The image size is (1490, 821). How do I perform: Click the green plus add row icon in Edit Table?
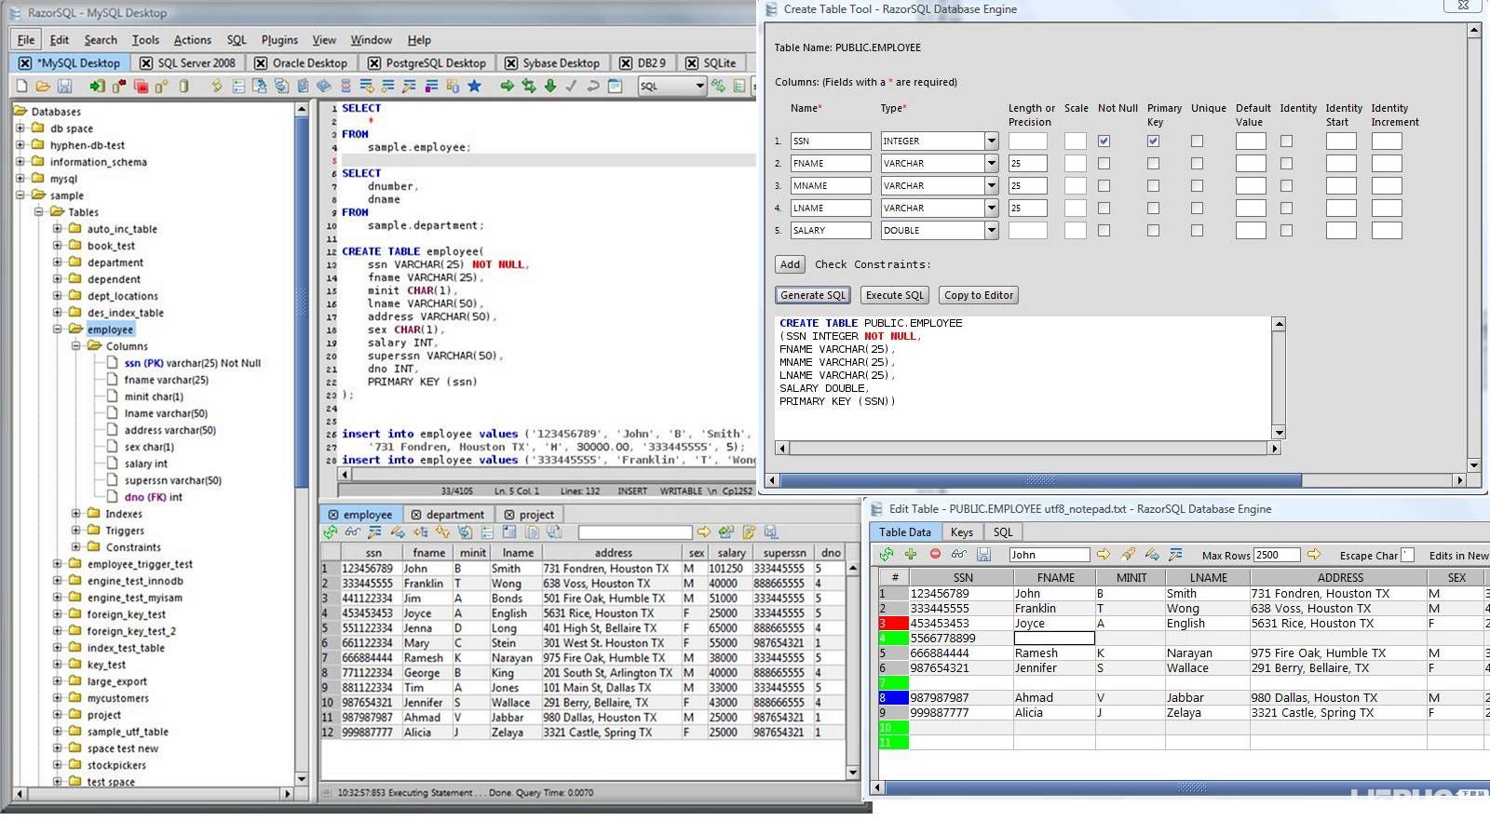click(x=911, y=554)
